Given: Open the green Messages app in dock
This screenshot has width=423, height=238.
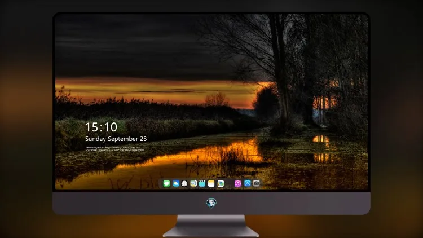Looking at the screenshot, I should [166, 184].
